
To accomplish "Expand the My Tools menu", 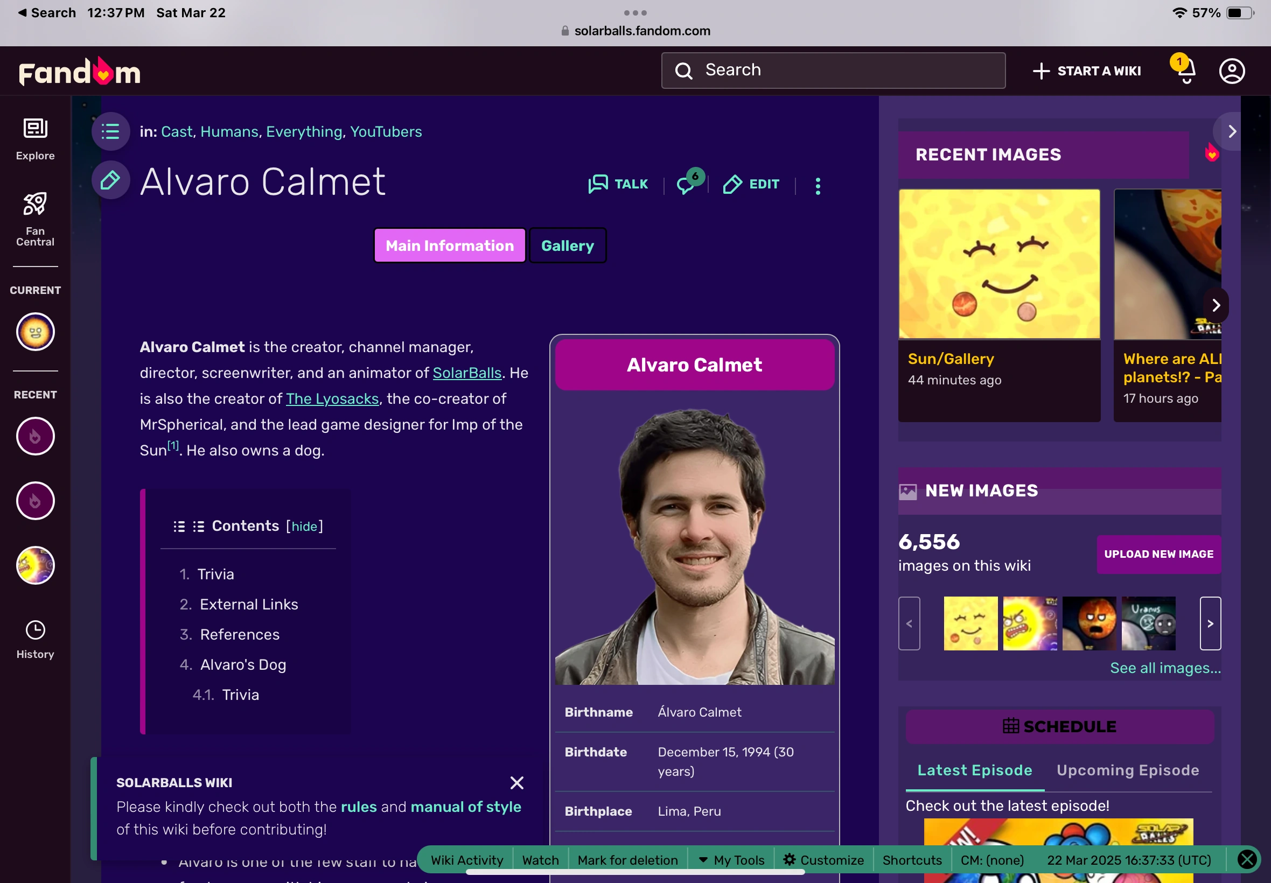I will 731,860.
